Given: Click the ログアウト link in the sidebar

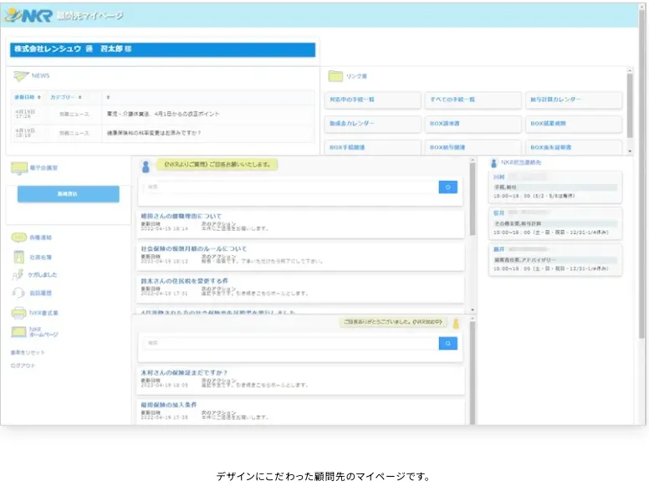Looking at the screenshot, I should coord(23,366).
